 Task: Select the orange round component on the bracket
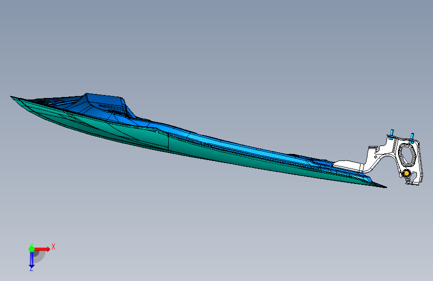pos(407,173)
